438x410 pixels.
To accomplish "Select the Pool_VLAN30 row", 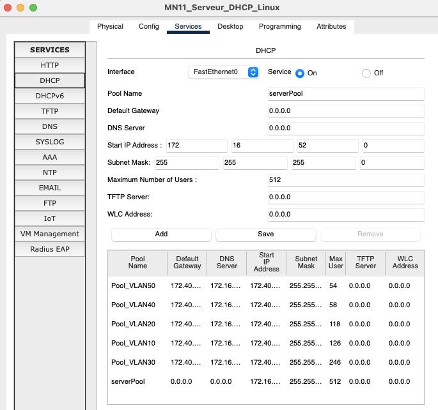I will 265,363.
